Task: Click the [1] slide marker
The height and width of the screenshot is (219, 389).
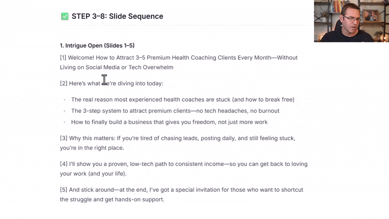Action: coord(63,57)
